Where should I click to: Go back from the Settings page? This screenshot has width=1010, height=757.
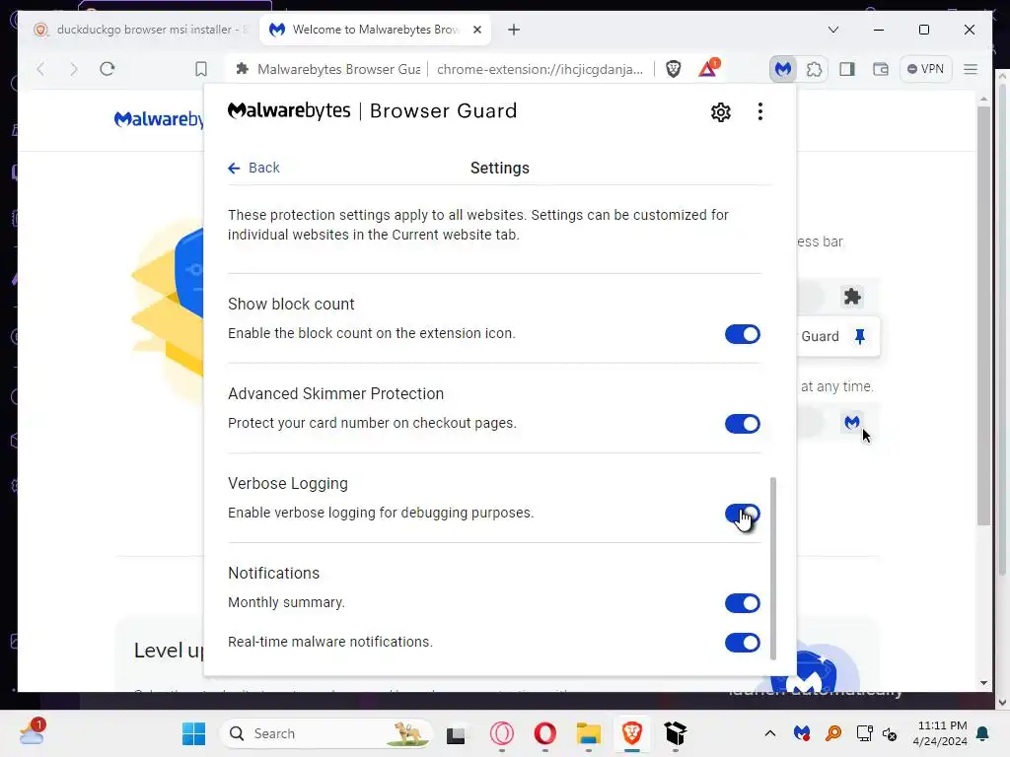[x=253, y=168]
